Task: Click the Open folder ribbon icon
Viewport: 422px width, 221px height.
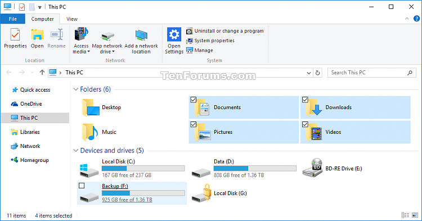Action: click(37, 35)
